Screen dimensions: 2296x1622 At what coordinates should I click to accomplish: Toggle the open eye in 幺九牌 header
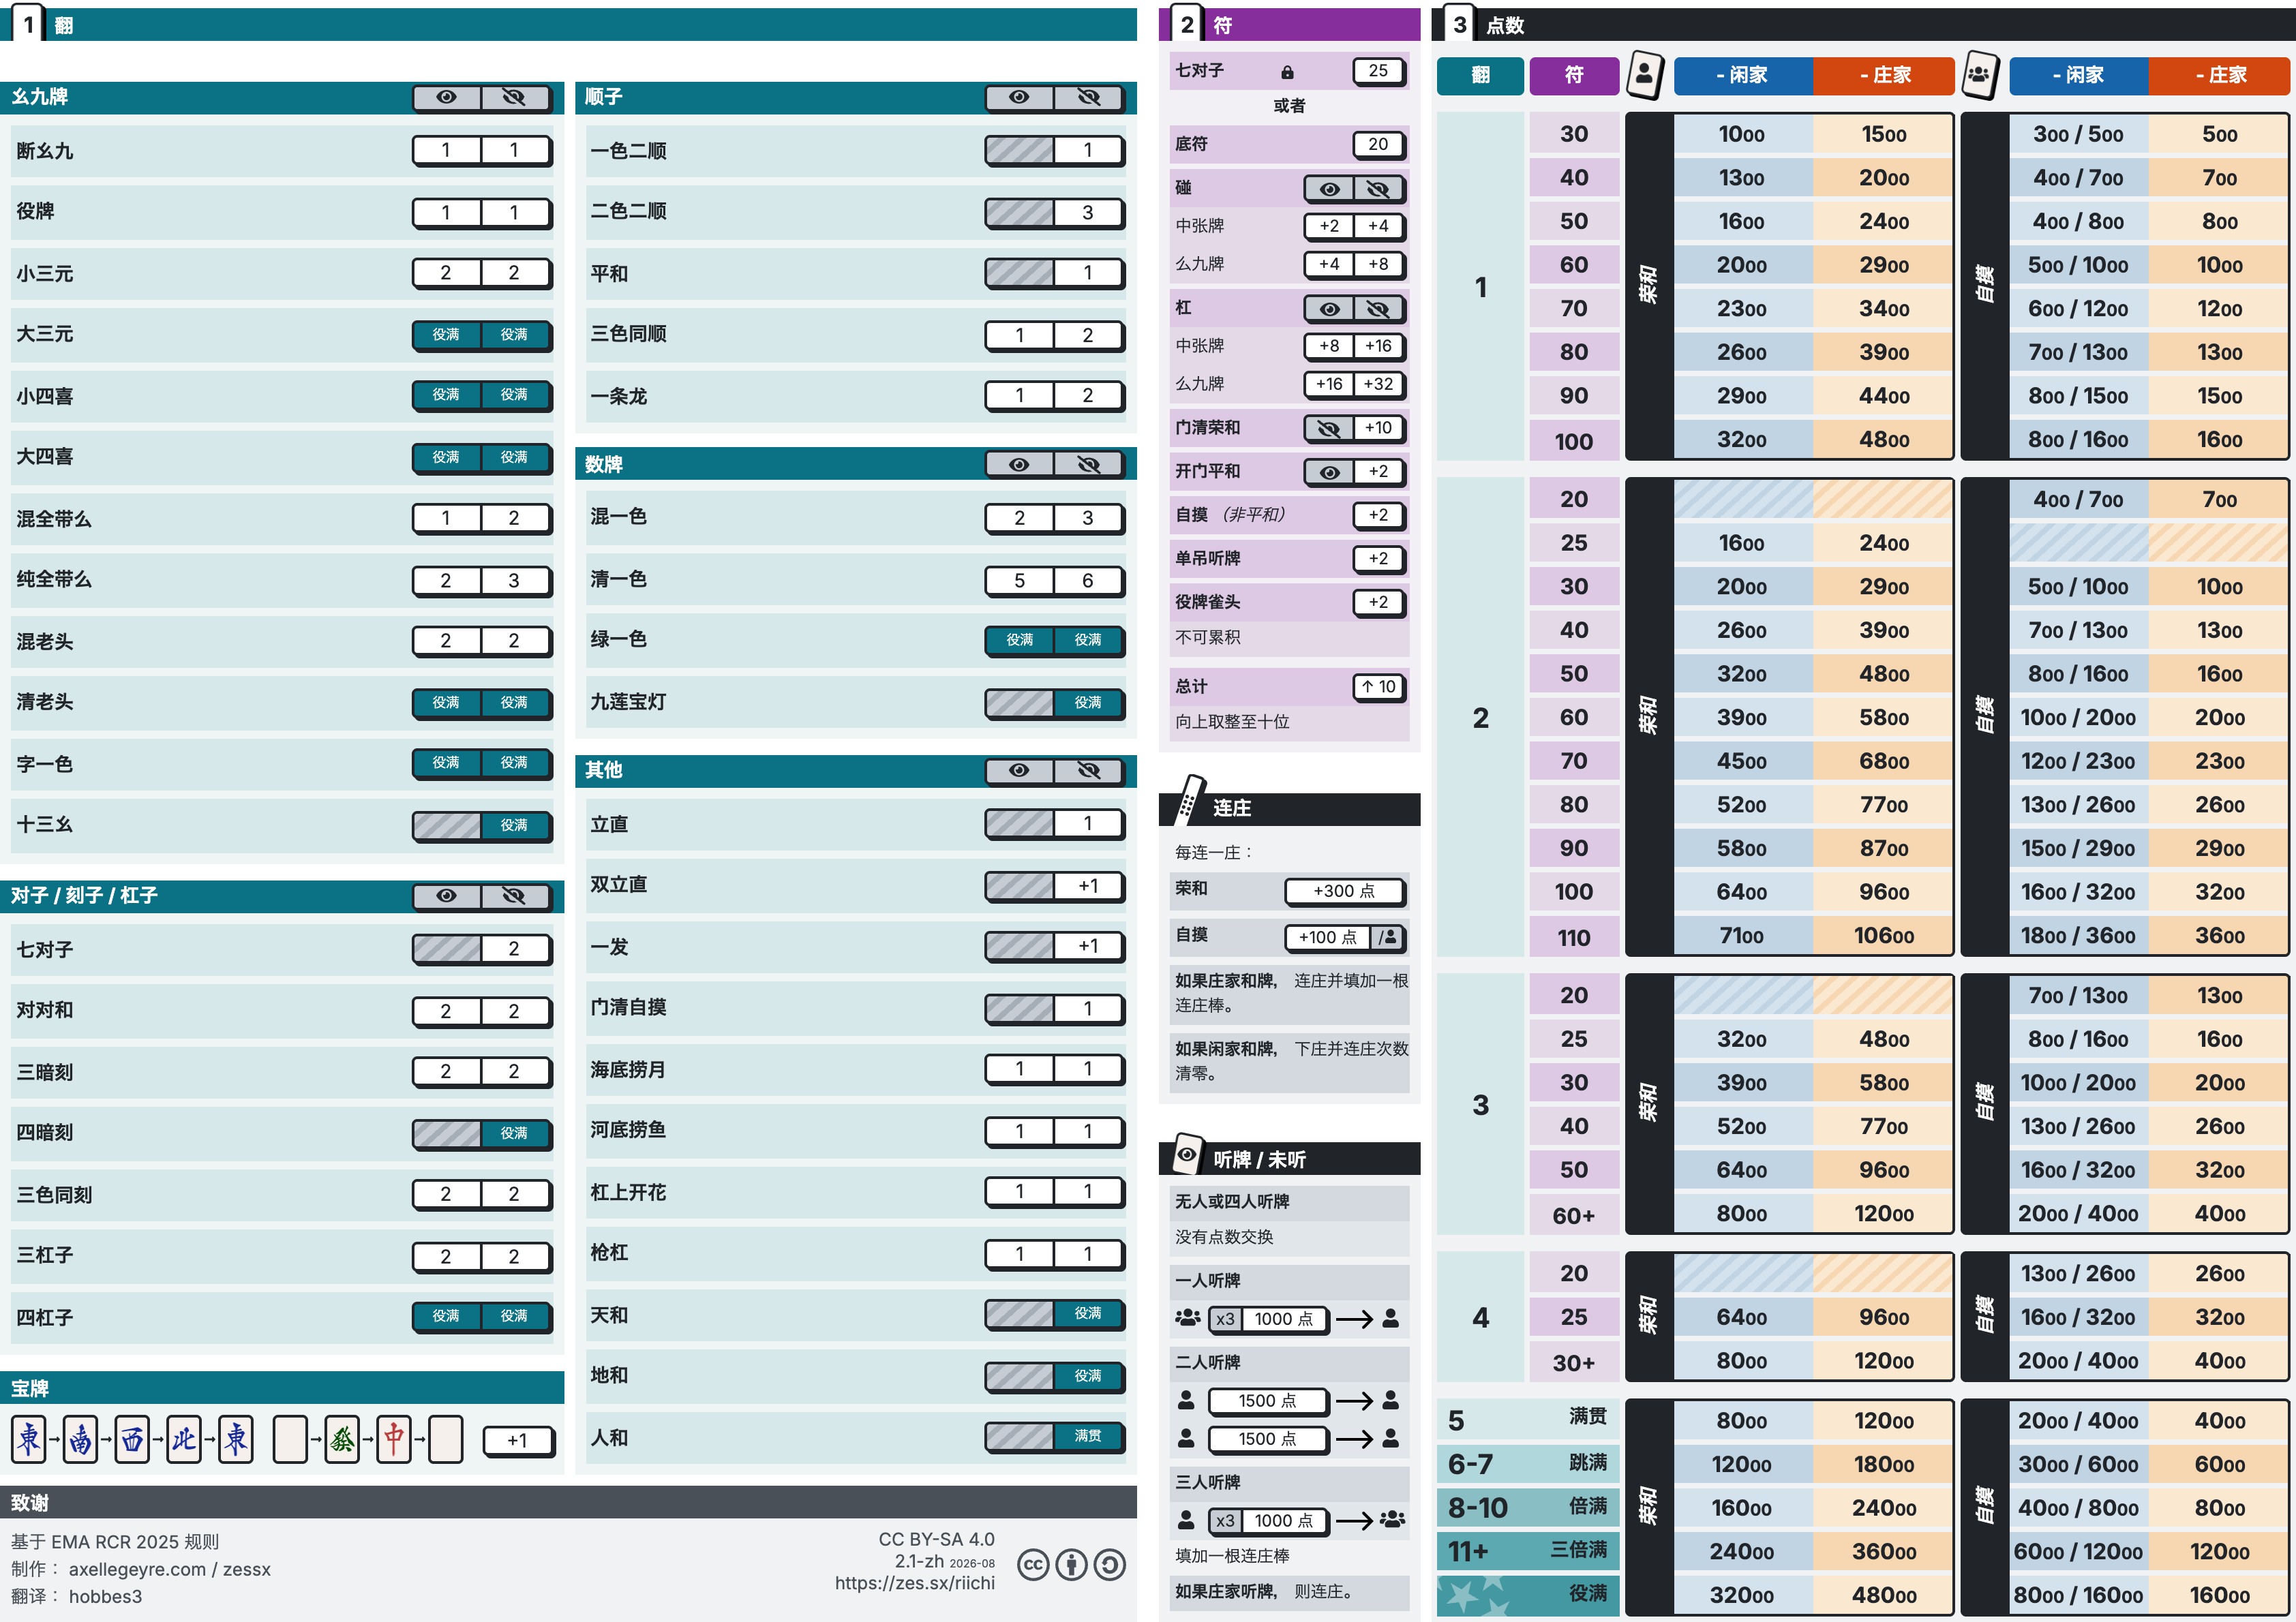tap(446, 97)
